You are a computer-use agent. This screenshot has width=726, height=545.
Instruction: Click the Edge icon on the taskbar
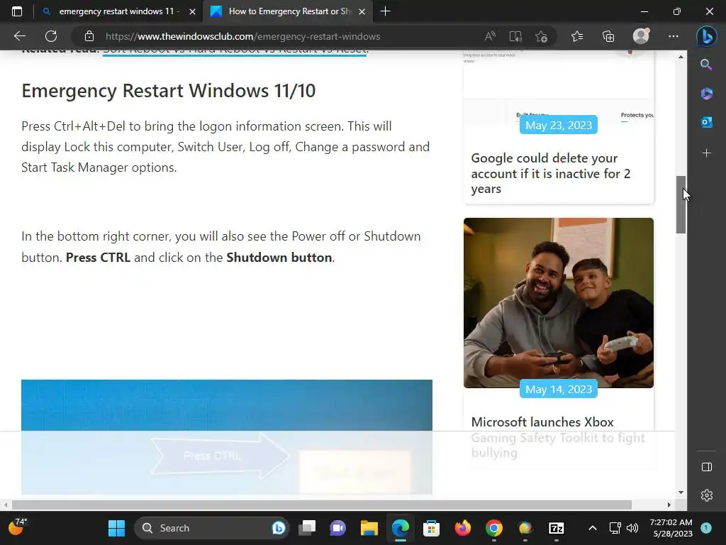401,528
